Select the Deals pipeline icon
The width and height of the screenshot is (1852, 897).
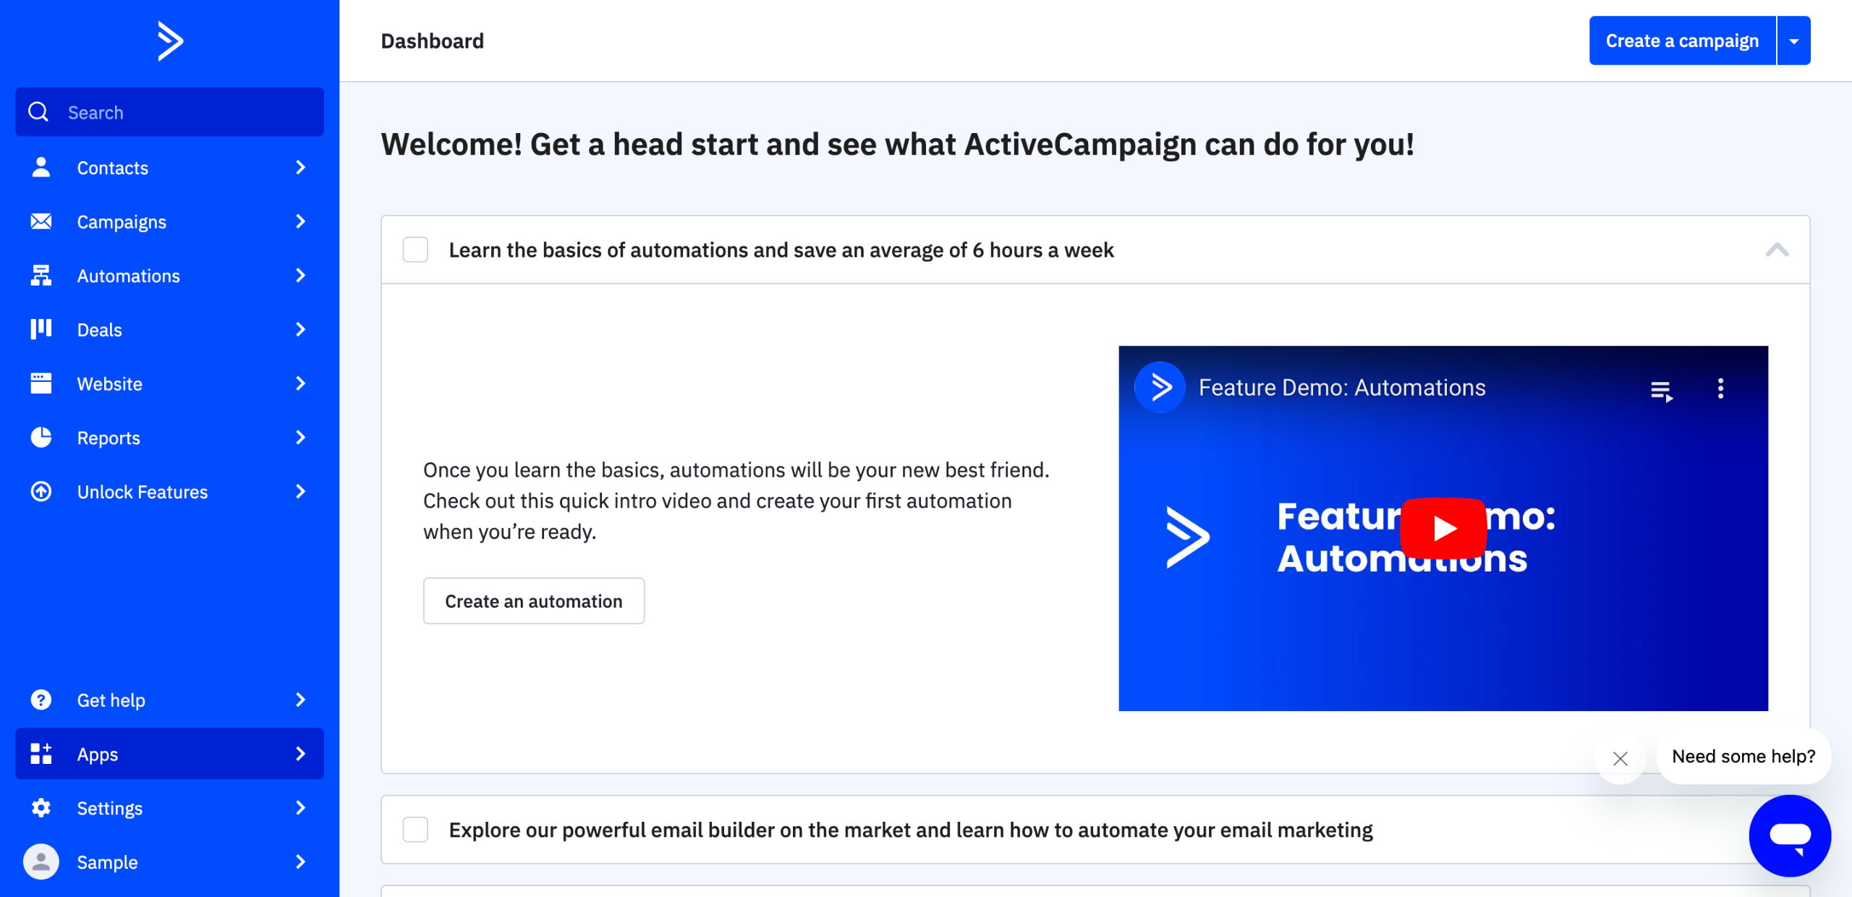41,329
